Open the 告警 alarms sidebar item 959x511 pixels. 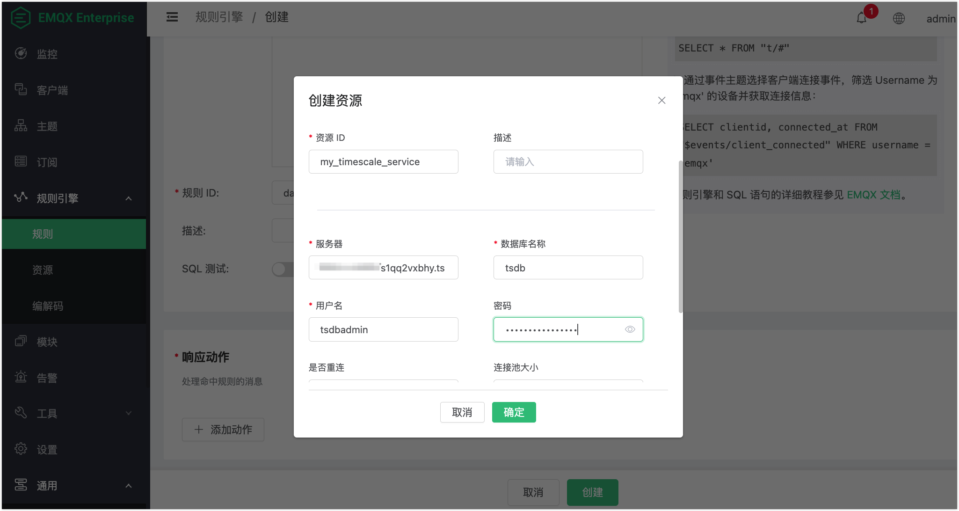[x=47, y=378]
